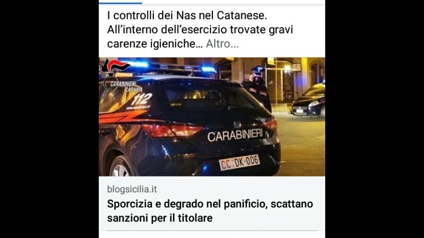Click the 112 number on the car
424x238 pixels.
click(141, 99)
